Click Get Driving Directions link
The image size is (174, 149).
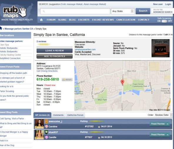pos(47,71)
